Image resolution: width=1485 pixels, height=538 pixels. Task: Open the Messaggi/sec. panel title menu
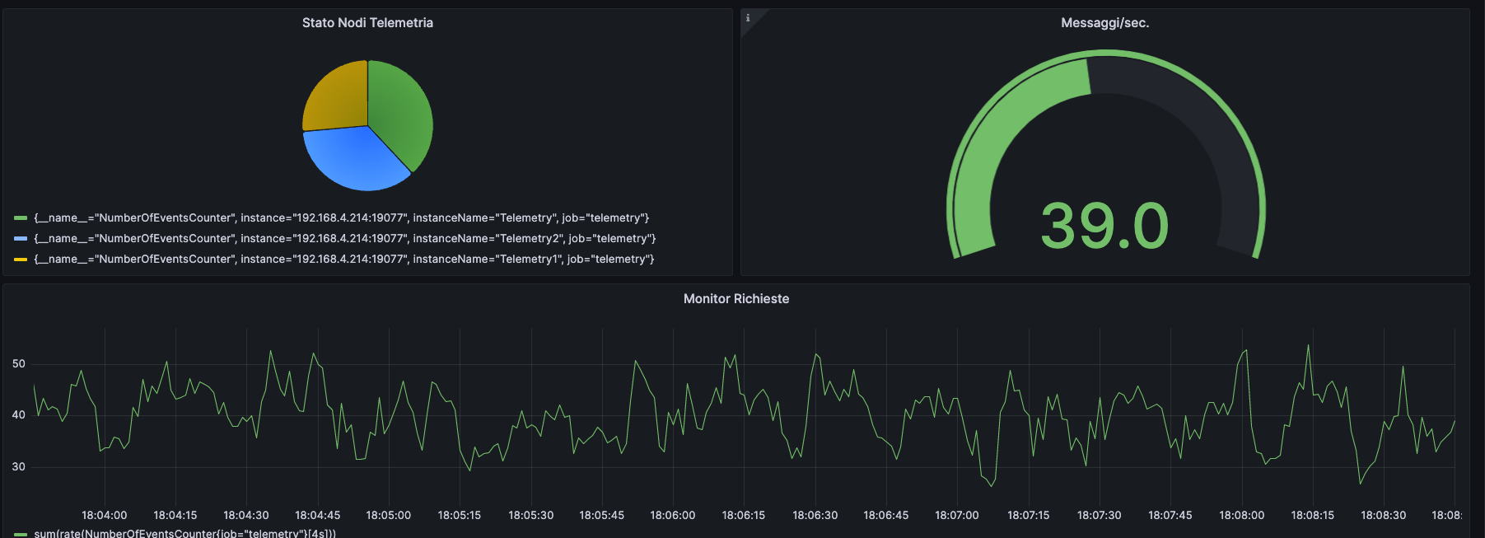(x=1104, y=23)
